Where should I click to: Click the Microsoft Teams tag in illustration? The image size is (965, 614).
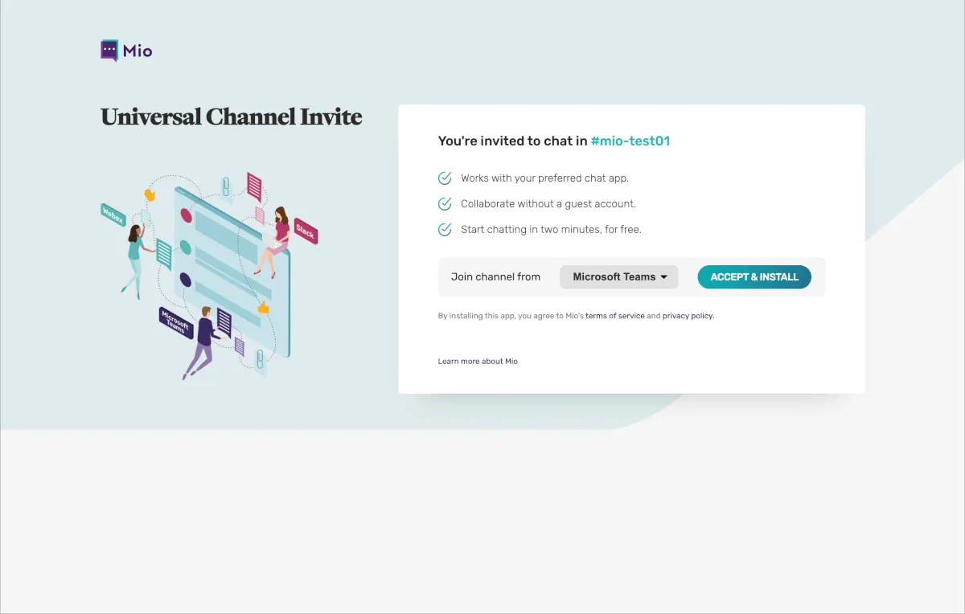(175, 322)
